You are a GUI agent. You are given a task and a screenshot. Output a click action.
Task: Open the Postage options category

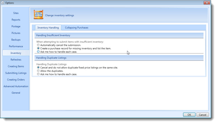(16, 26)
